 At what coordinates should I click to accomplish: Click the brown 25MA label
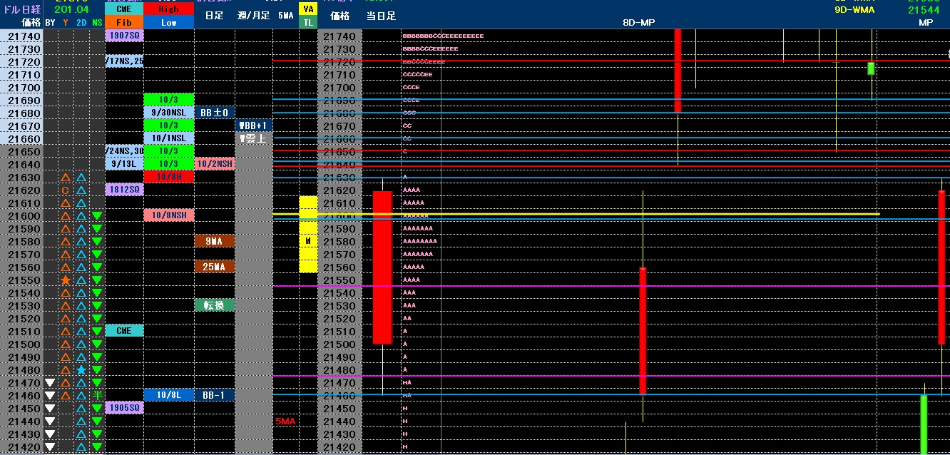[x=215, y=267]
